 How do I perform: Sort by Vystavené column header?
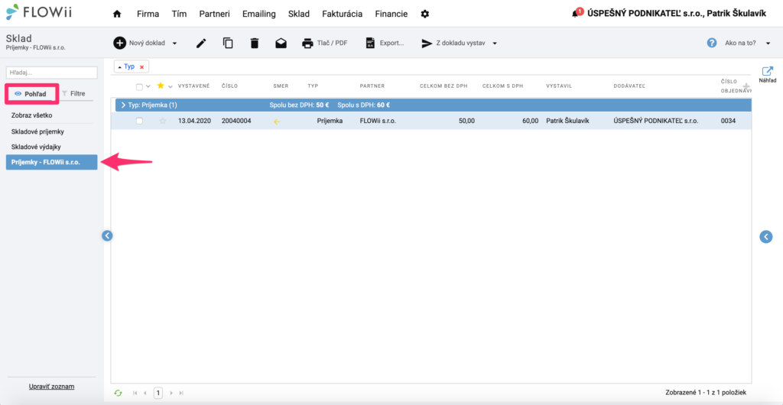(193, 86)
